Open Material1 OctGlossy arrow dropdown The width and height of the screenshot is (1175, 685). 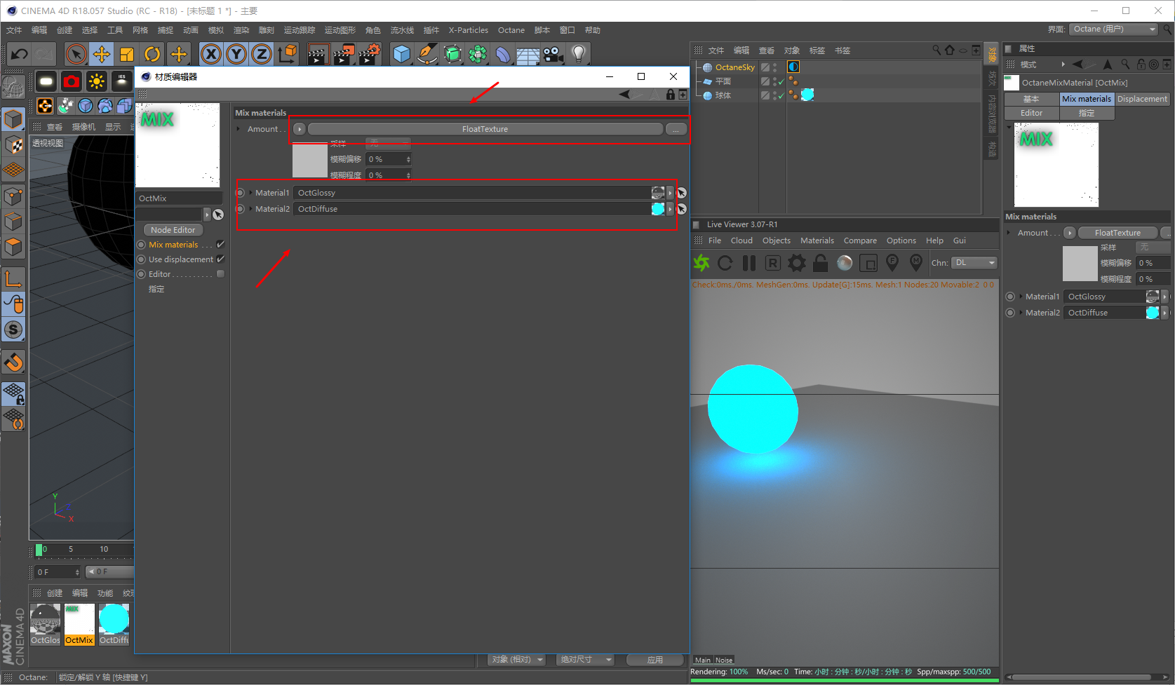click(670, 193)
